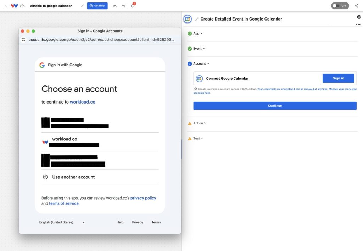Open the Workload logo home icon
This screenshot has height=251, width=363.
click(14, 6)
